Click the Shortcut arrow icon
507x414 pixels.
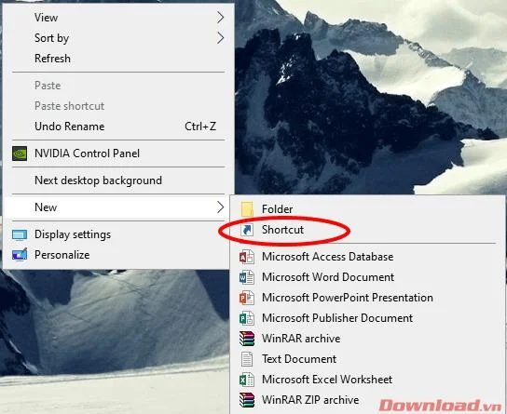click(x=247, y=230)
